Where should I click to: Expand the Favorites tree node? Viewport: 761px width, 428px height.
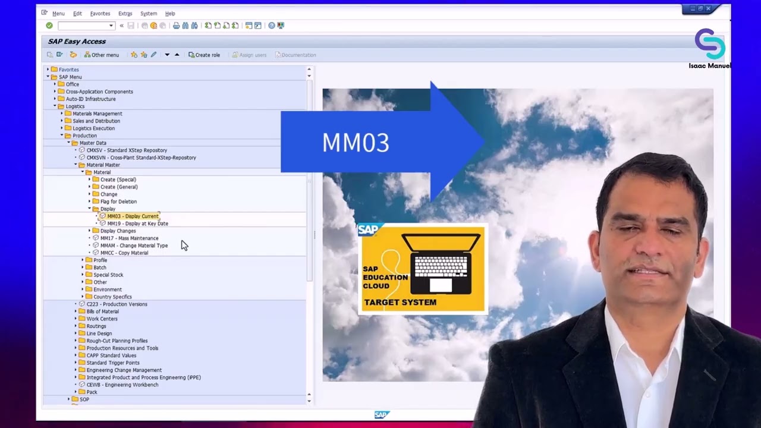[48, 70]
